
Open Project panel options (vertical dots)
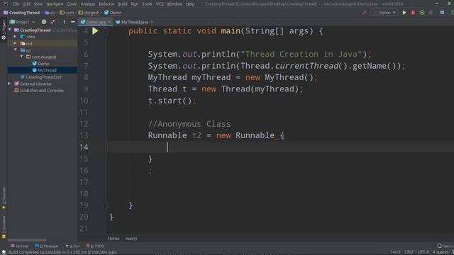[64, 22]
